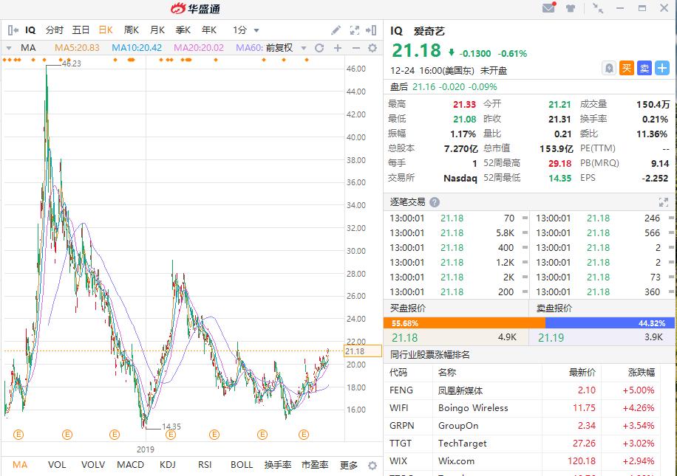Click the orange 买 buy button
This screenshot has height=476, width=677.
(x=627, y=68)
